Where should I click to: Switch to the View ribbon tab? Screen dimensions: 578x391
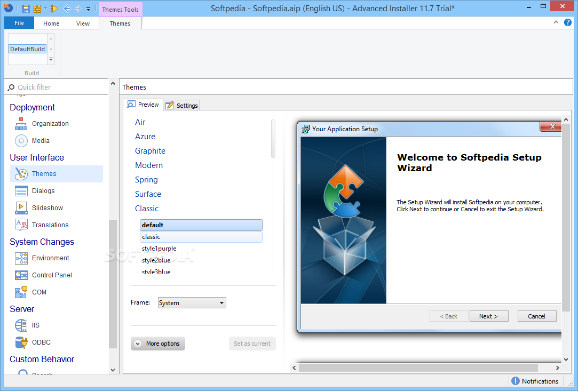83,23
